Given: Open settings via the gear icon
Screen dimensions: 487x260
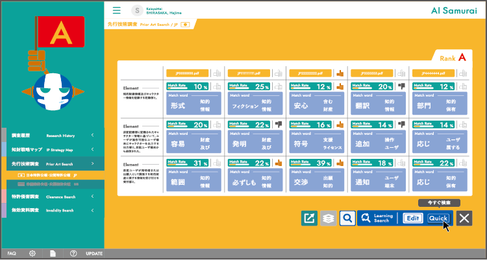Looking at the screenshot, I should pos(31,254).
